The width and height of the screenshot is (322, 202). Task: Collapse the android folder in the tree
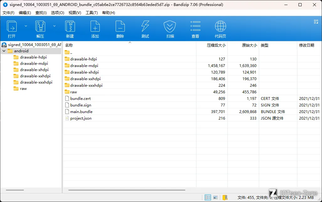pos(4,51)
